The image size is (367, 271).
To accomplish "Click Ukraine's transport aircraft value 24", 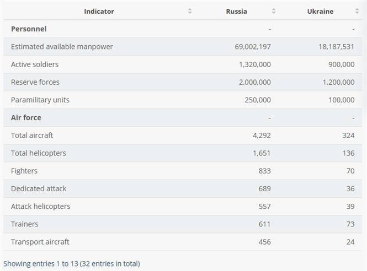I will pos(350,242).
